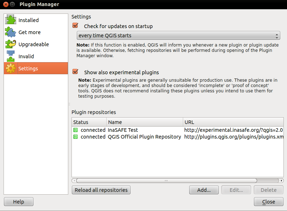This screenshot has width=287, height=211.
Task: Click the Edit... repository button
Action: click(236, 190)
